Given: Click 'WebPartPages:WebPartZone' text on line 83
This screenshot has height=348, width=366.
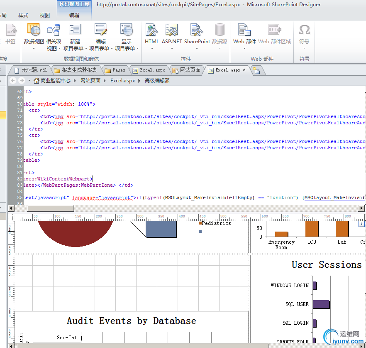Looking at the screenshot, I should tap(78, 185).
